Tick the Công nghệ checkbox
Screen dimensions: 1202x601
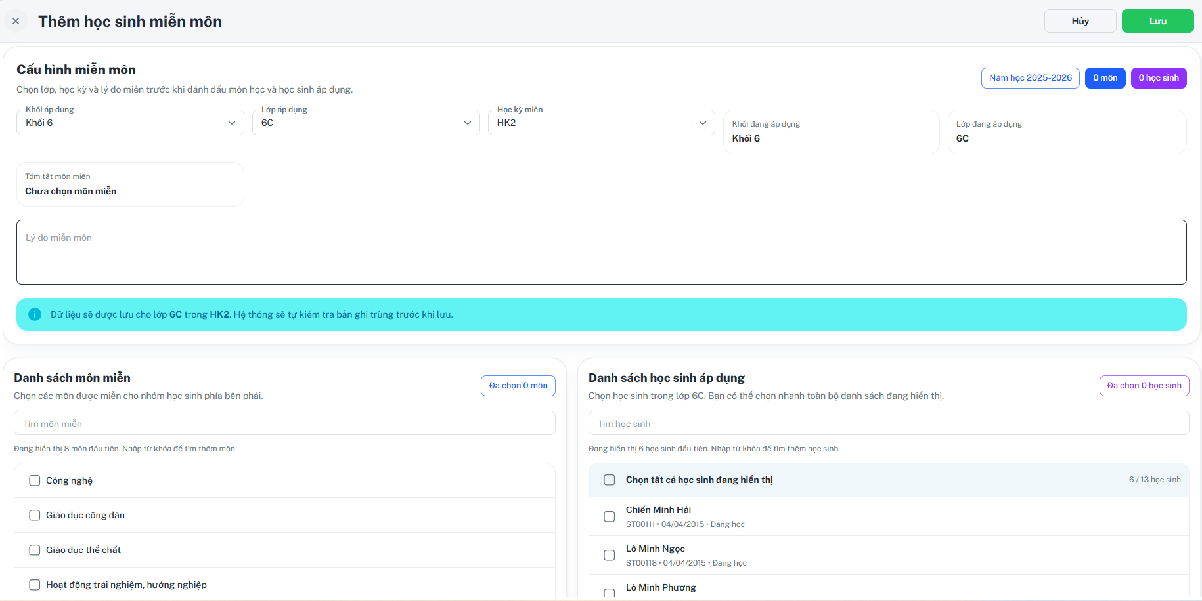(x=35, y=480)
